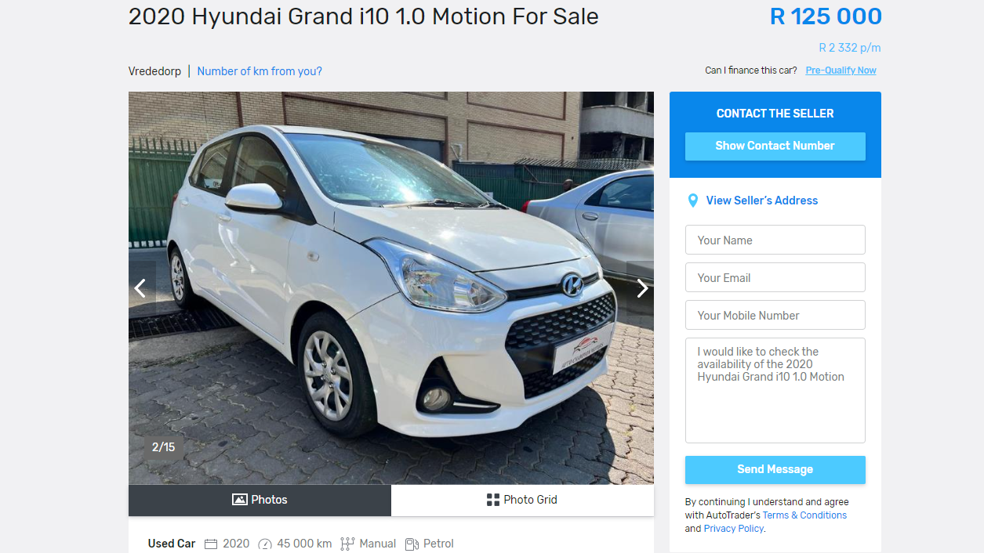Go to previous car photo arrow

click(x=140, y=288)
